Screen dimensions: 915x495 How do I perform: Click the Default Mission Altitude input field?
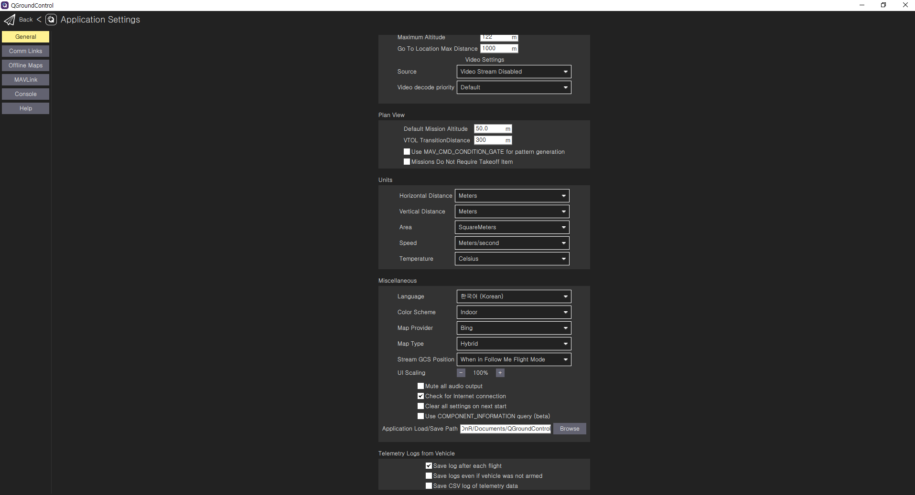pyautogui.click(x=493, y=128)
